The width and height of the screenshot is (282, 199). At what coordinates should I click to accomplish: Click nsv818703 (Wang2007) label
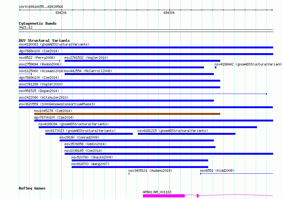point(90,164)
